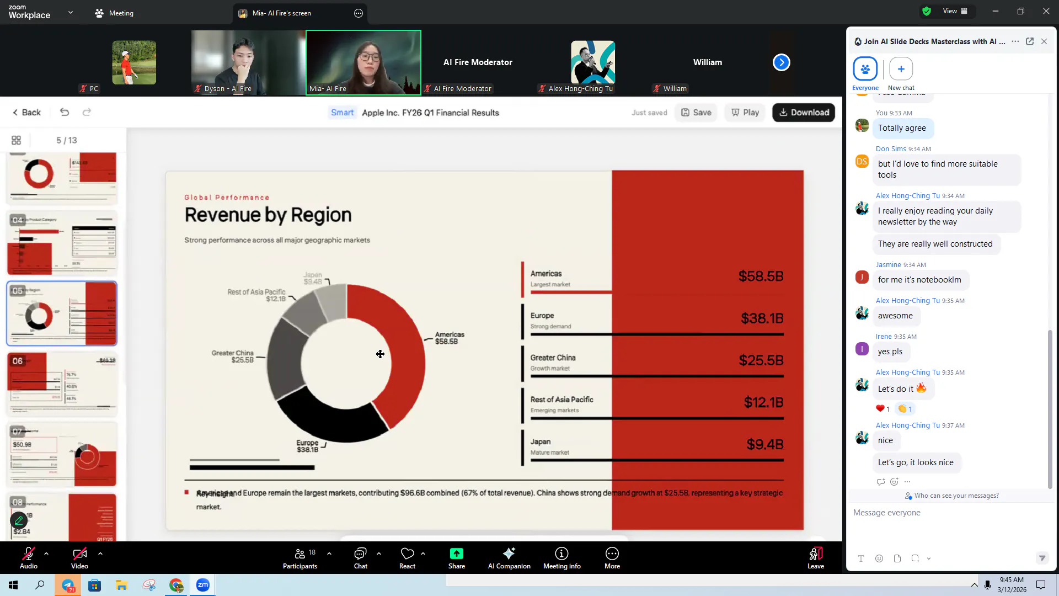The width and height of the screenshot is (1059, 596).
Task: Redo the slide edit
Action: pyautogui.click(x=87, y=113)
